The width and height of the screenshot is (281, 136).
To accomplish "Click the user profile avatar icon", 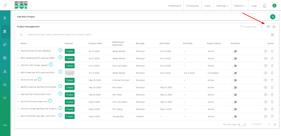I will (x=274, y=6).
